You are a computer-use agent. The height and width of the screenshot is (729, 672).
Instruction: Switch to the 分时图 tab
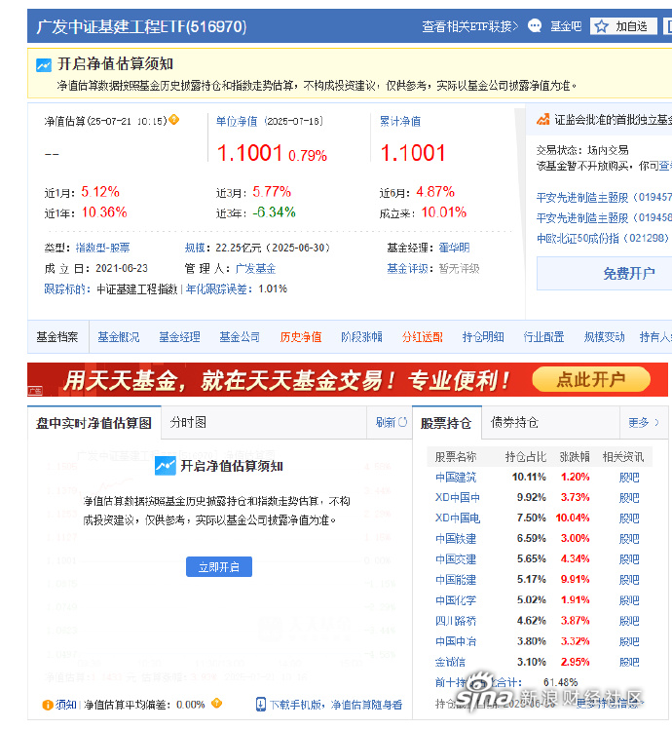(188, 422)
